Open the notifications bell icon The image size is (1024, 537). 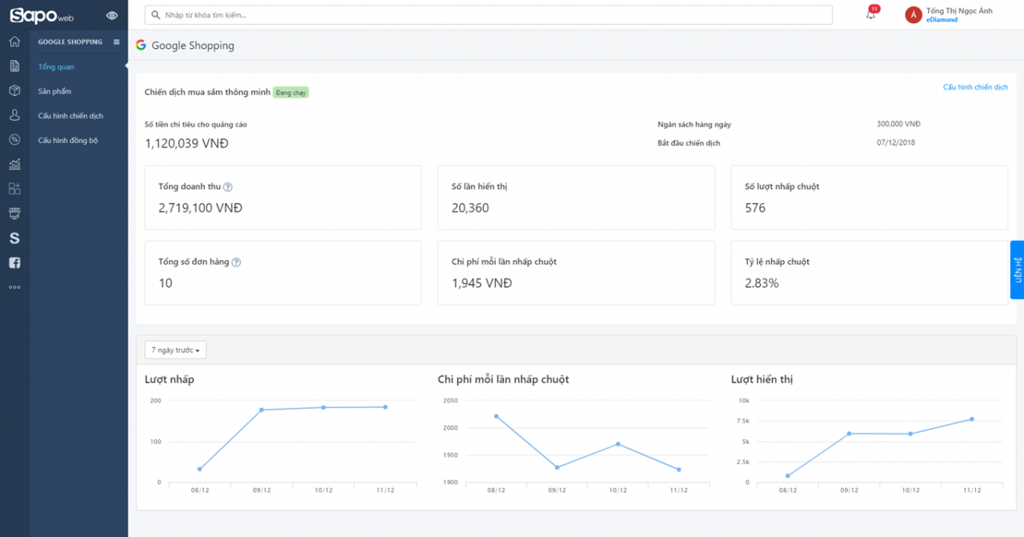click(871, 14)
